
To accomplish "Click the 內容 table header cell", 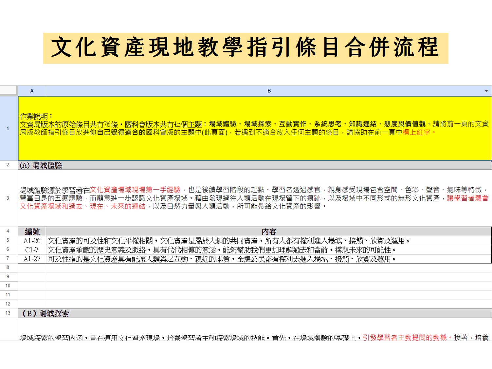I will pos(269,231).
